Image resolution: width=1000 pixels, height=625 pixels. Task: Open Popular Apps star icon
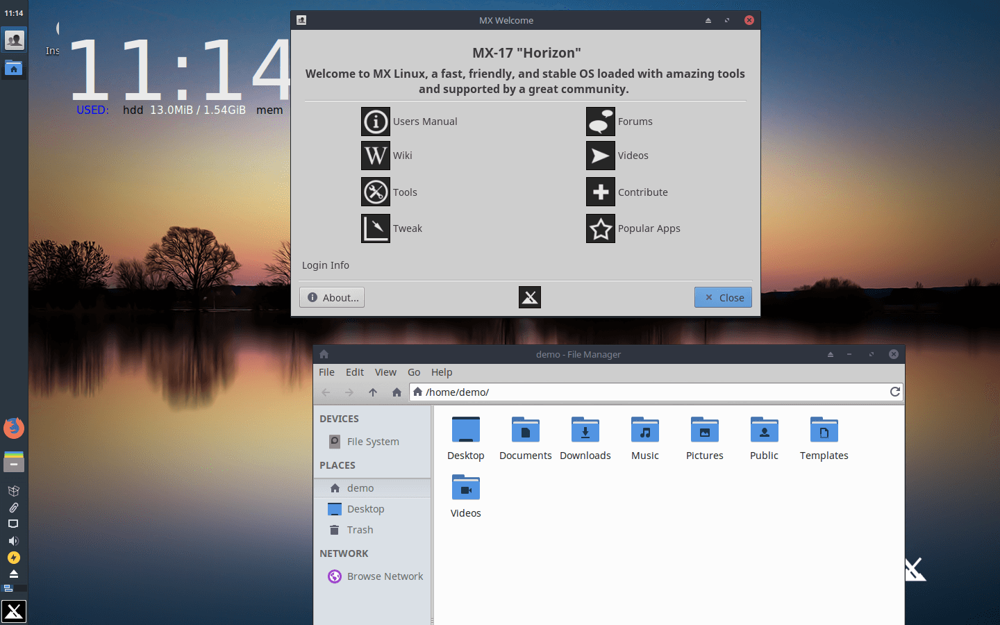tap(601, 228)
